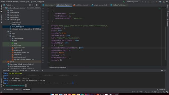Toggle the Terminal tool window button
Viewport: 169px width, 95px height.
[27, 89]
